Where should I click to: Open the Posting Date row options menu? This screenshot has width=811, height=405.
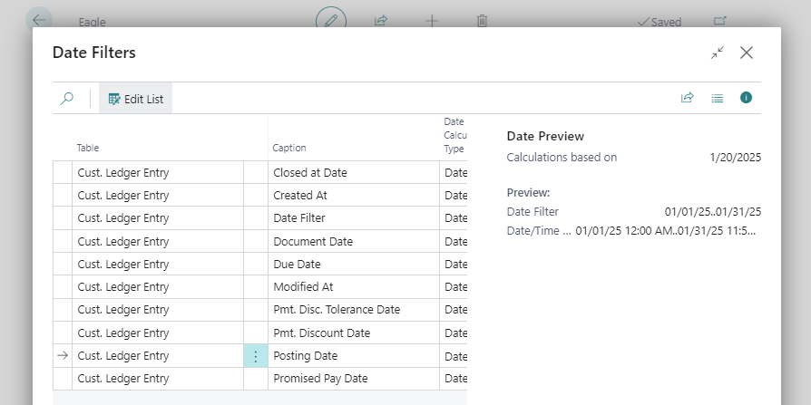pyautogui.click(x=255, y=356)
